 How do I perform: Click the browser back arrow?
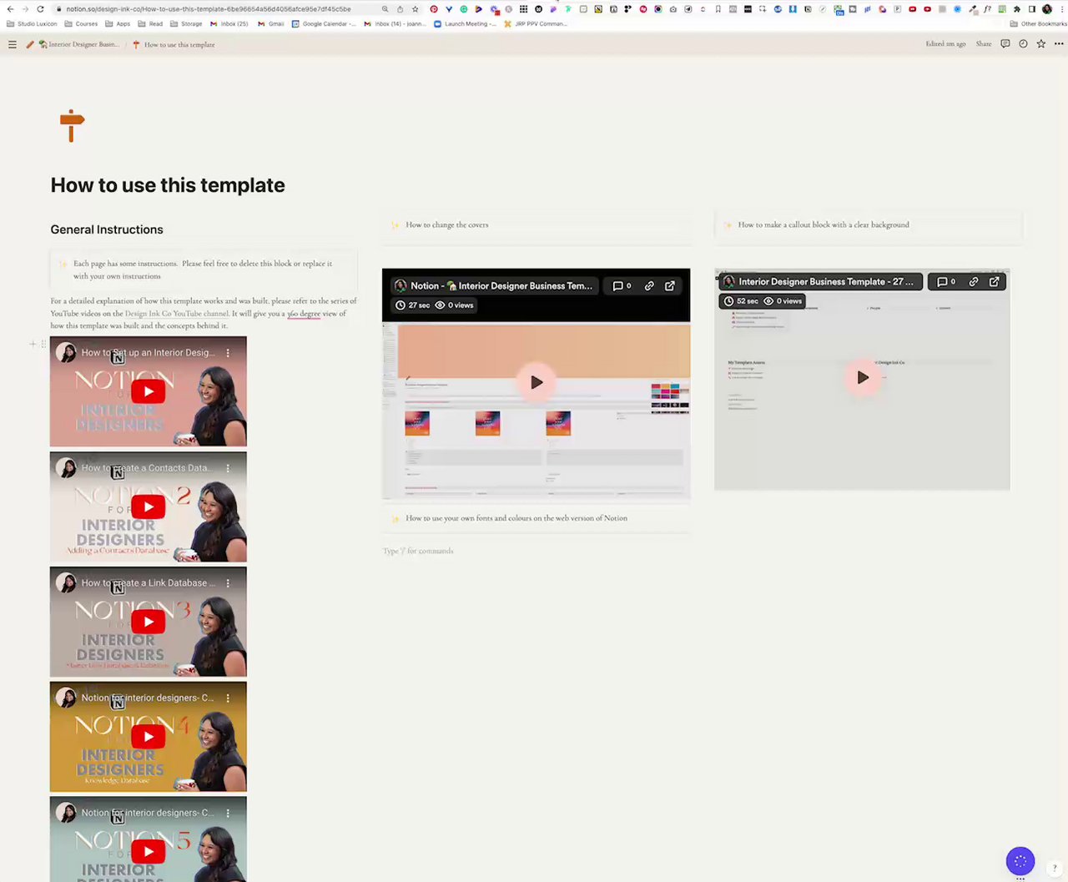click(x=10, y=9)
